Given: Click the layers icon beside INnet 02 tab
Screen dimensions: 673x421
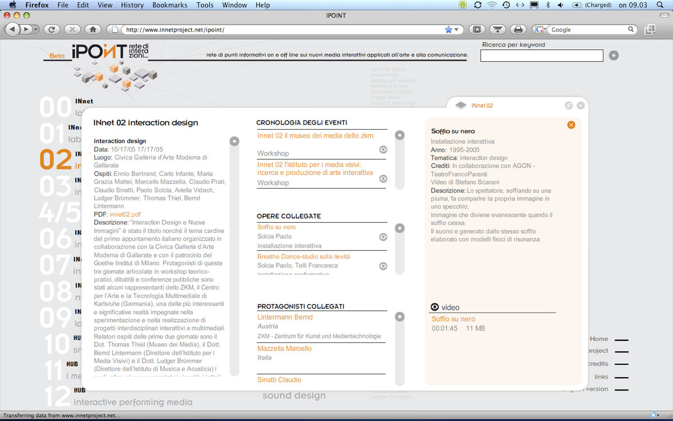Looking at the screenshot, I should coord(461,106).
